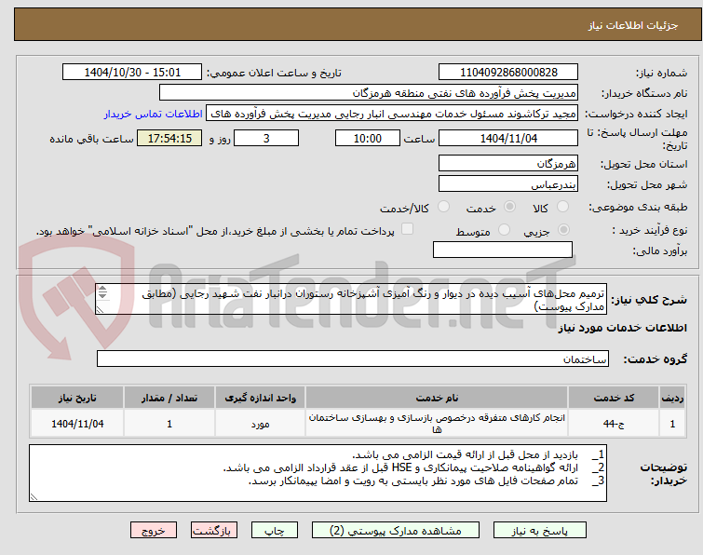
Task: Click the پاسخ به نیاز button
Action: pyautogui.click(x=540, y=531)
